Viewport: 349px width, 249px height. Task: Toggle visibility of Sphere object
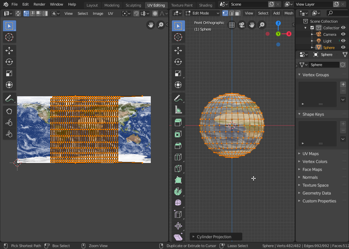point(343,47)
